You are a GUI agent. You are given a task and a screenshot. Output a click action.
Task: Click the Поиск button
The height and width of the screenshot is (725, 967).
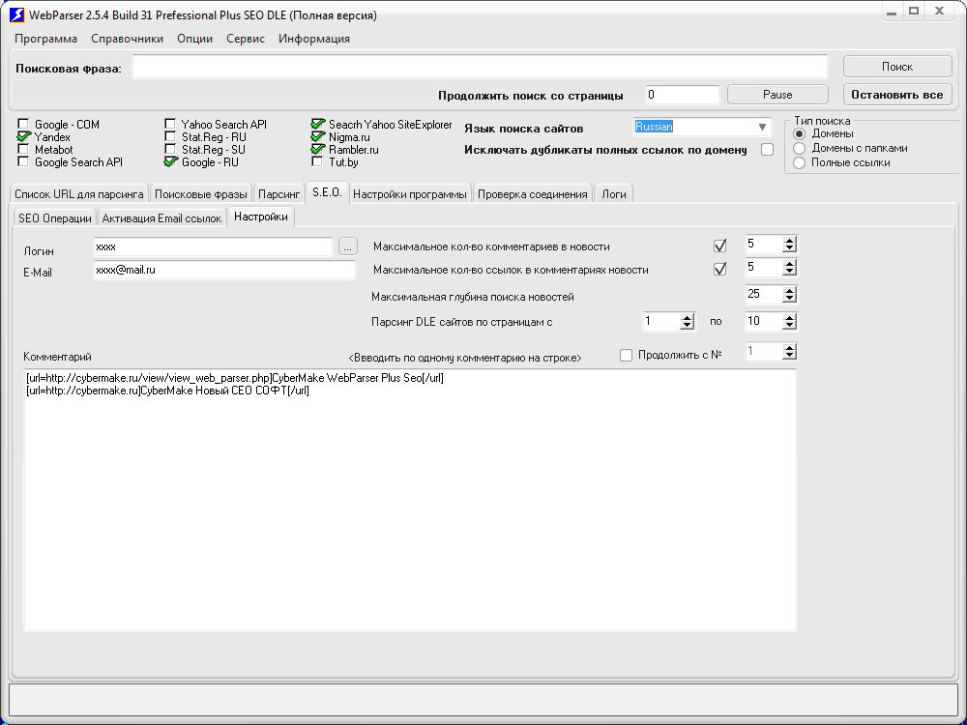pos(897,67)
